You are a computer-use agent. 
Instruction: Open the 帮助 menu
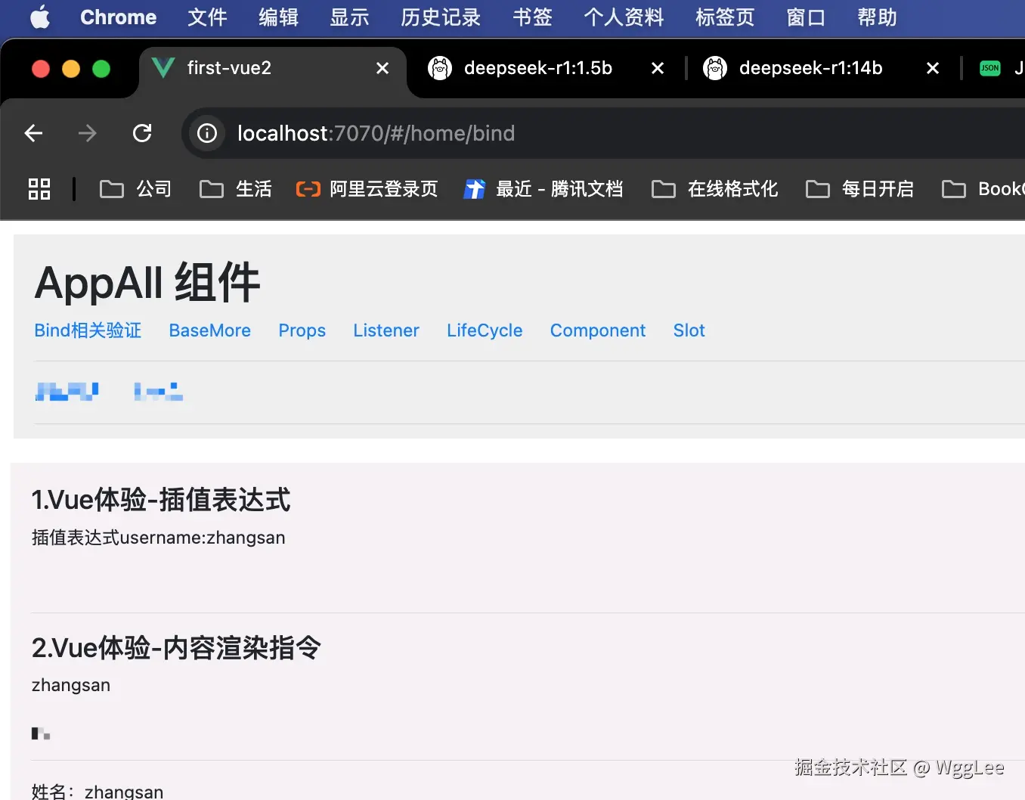click(x=877, y=17)
